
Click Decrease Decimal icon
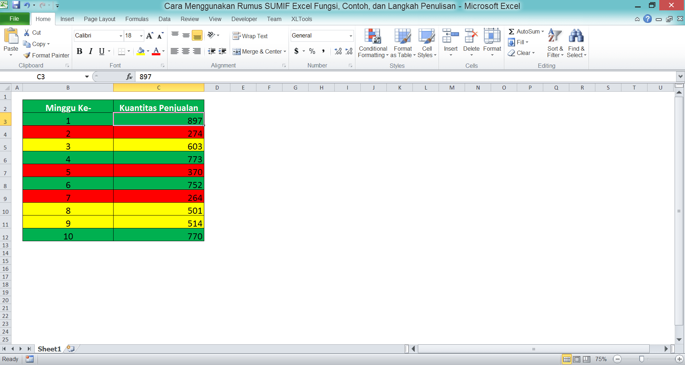coord(349,51)
